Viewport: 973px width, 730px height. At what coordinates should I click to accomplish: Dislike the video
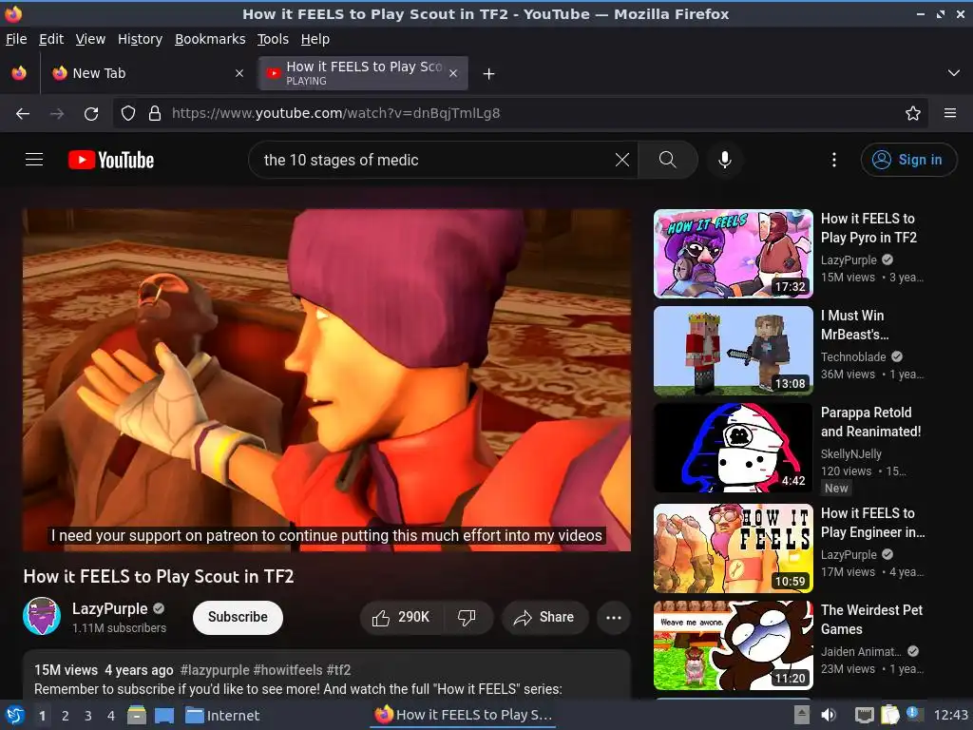coord(467,617)
